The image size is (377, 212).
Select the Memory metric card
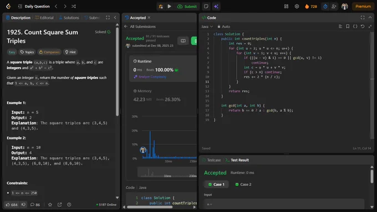(163, 95)
